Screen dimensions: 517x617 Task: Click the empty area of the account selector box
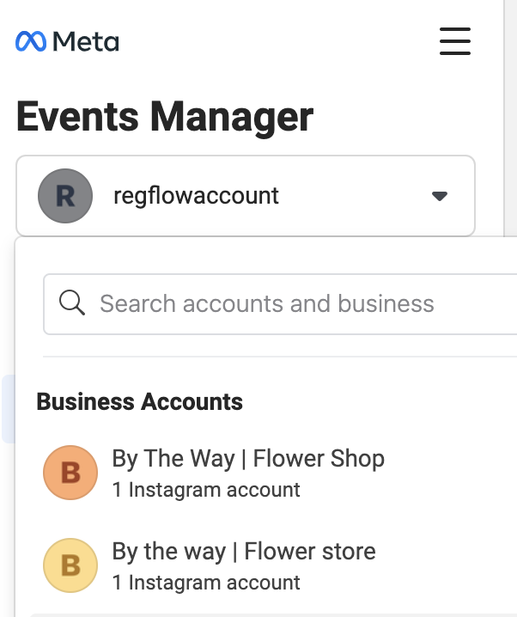pyautogui.click(x=354, y=196)
